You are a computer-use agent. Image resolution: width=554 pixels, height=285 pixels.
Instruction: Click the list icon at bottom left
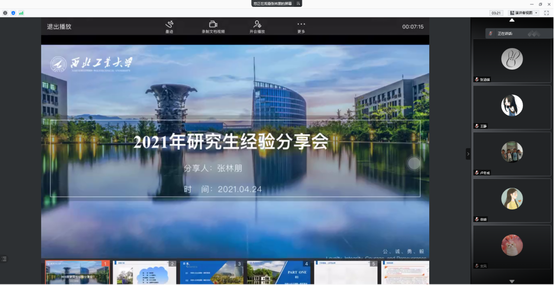pos(4,259)
